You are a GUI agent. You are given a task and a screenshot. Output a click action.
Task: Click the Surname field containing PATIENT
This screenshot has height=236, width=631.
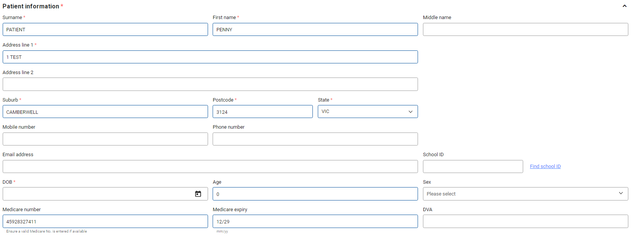pyautogui.click(x=105, y=29)
